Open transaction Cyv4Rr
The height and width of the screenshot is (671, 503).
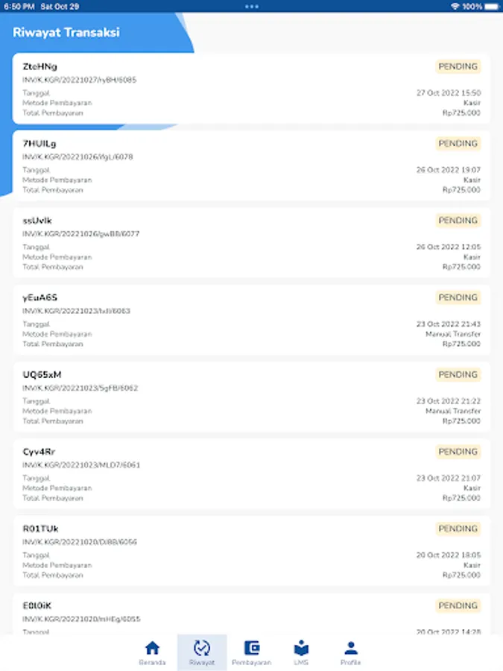(x=252, y=474)
